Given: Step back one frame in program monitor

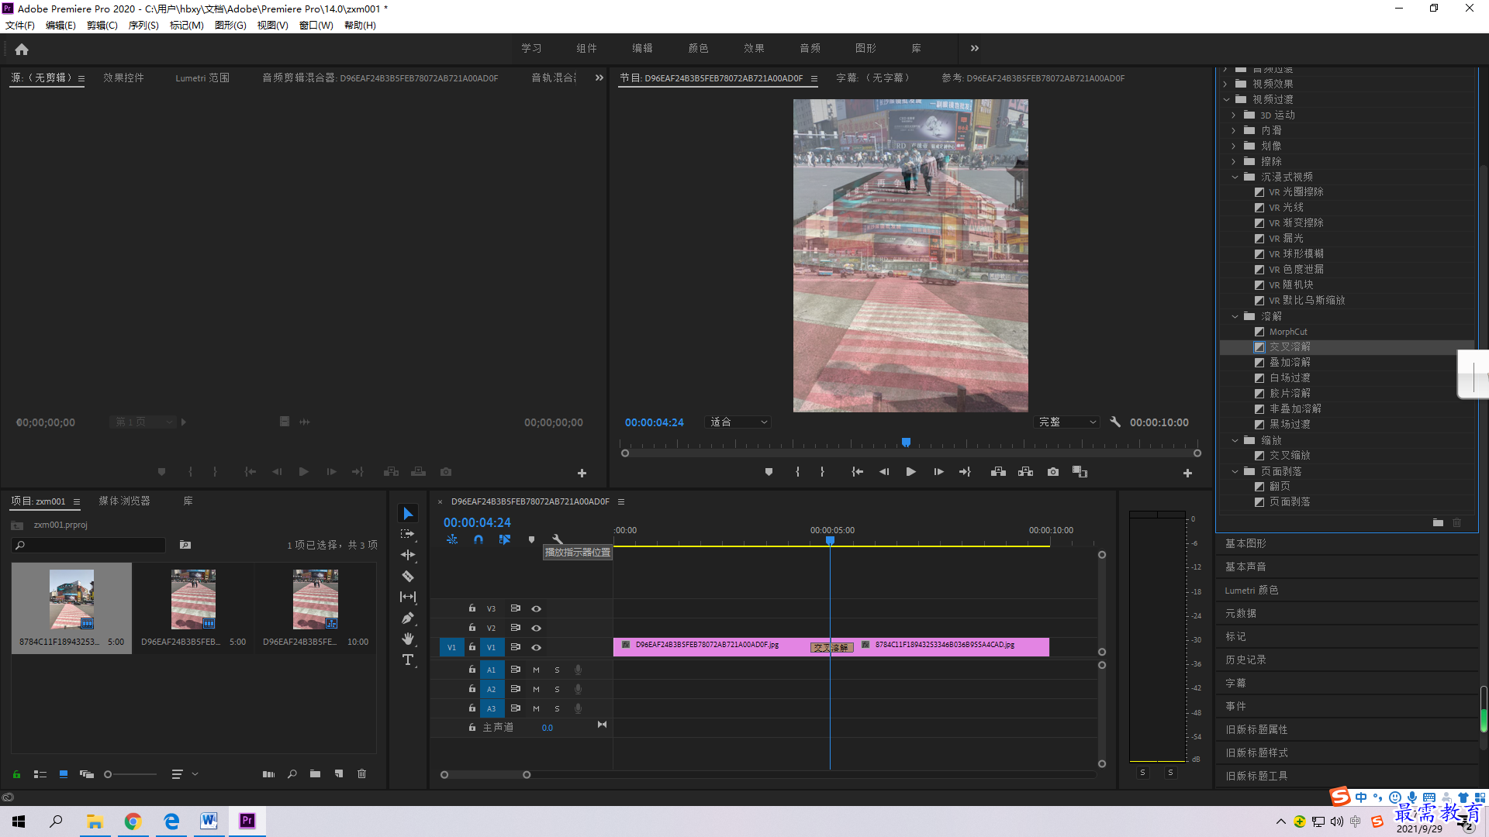Looking at the screenshot, I should [x=883, y=472].
